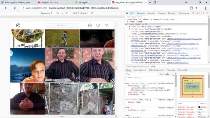Toggle the .cls classes button
This screenshot has height=118, width=210.
(167, 74)
